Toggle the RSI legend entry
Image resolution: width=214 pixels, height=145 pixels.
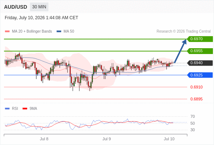(12, 109)
